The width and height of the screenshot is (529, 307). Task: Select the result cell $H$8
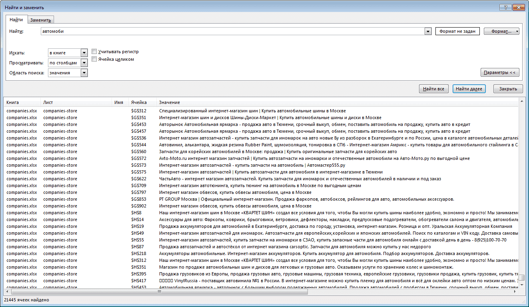click(136, 213)
